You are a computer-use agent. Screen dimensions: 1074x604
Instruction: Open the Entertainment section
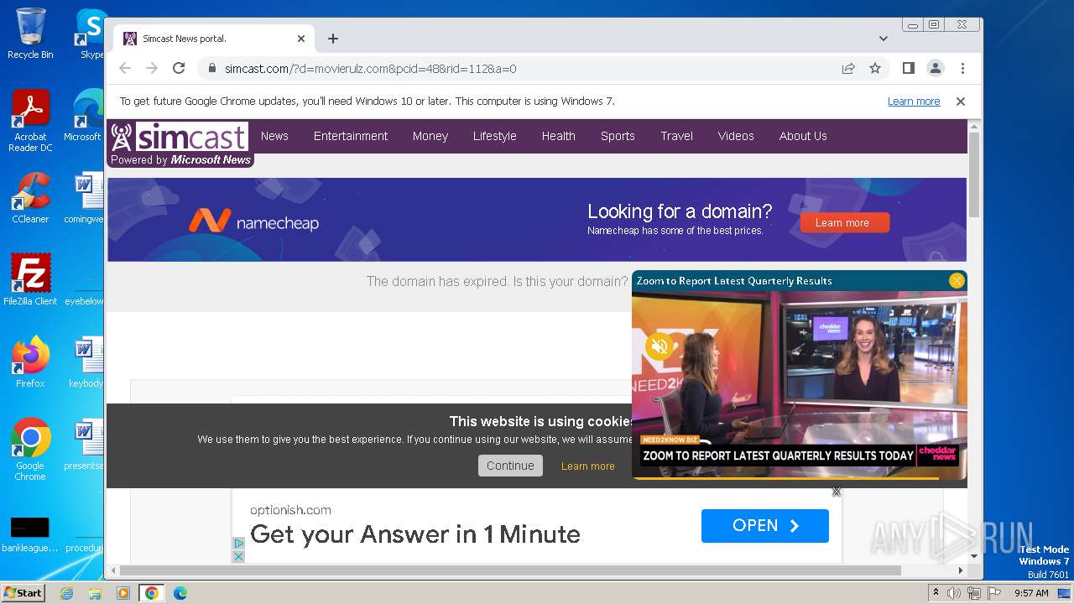pyautogui.click(x=351, y=136)
